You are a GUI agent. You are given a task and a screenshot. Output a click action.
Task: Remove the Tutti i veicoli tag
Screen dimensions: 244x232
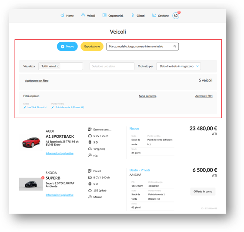point(58,66)
